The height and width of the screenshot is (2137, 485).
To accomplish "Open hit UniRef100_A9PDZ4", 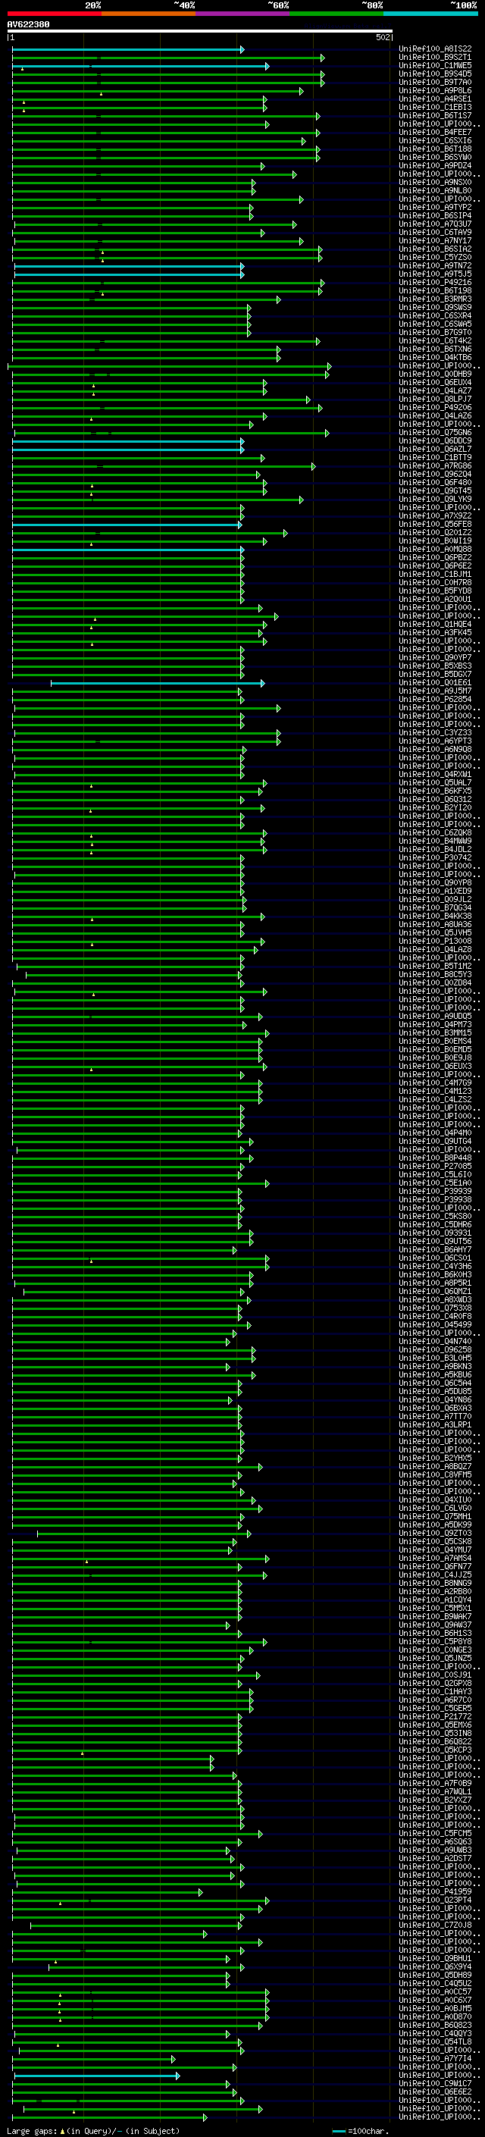I will pos(435,165).
